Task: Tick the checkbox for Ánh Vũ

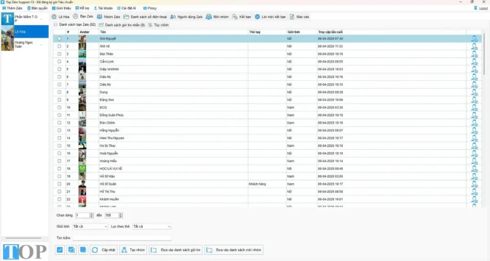Action: (x=59, y=46)
